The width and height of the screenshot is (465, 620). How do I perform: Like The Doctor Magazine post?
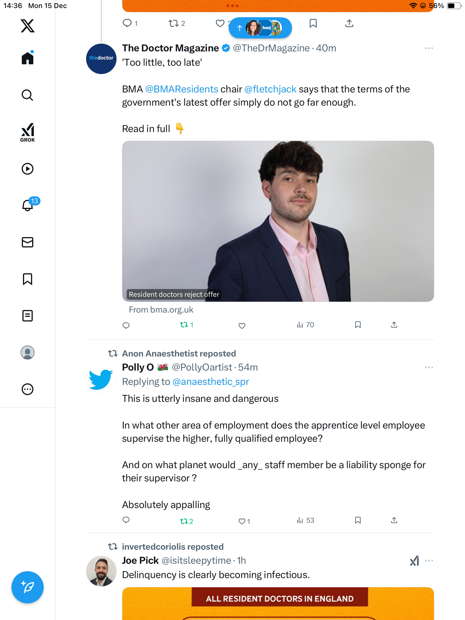tap(242, 325)
